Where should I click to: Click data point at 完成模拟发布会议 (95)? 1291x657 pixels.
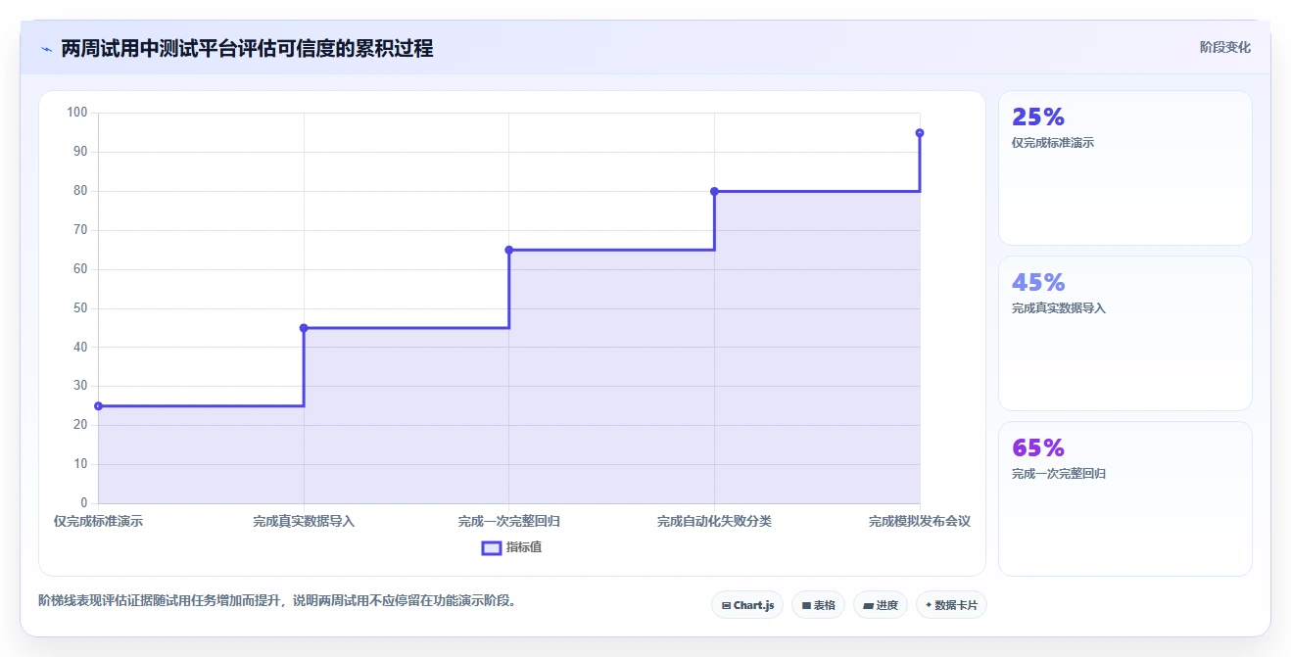(x=920, y=132)
